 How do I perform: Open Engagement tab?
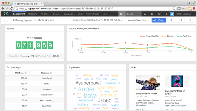[x=19, y=14]
